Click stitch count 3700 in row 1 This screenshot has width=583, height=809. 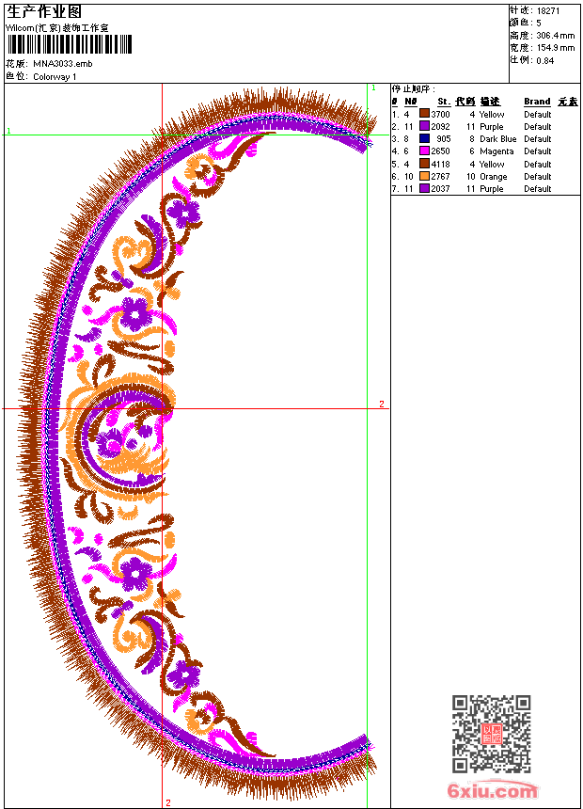click(441, 114)
